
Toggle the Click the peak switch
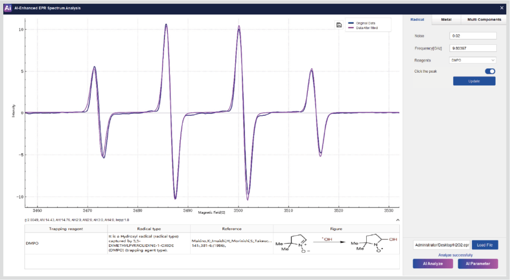(x=490, y=71)
